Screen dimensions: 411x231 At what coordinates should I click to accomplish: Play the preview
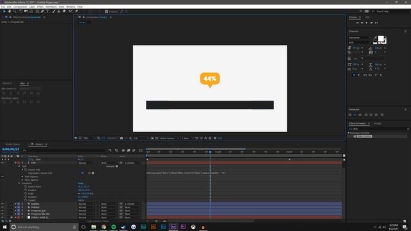pos(367,23)
